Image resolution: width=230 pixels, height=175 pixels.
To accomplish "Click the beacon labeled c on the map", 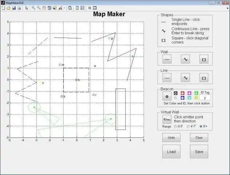I will 130,56.
